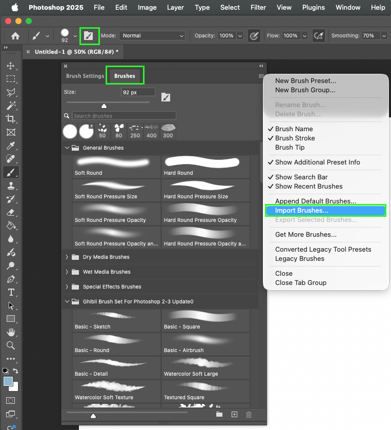Select the Horizontal Type tool

11,292
